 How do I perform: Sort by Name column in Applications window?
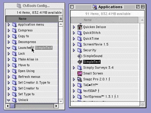[x=105, y=20]
